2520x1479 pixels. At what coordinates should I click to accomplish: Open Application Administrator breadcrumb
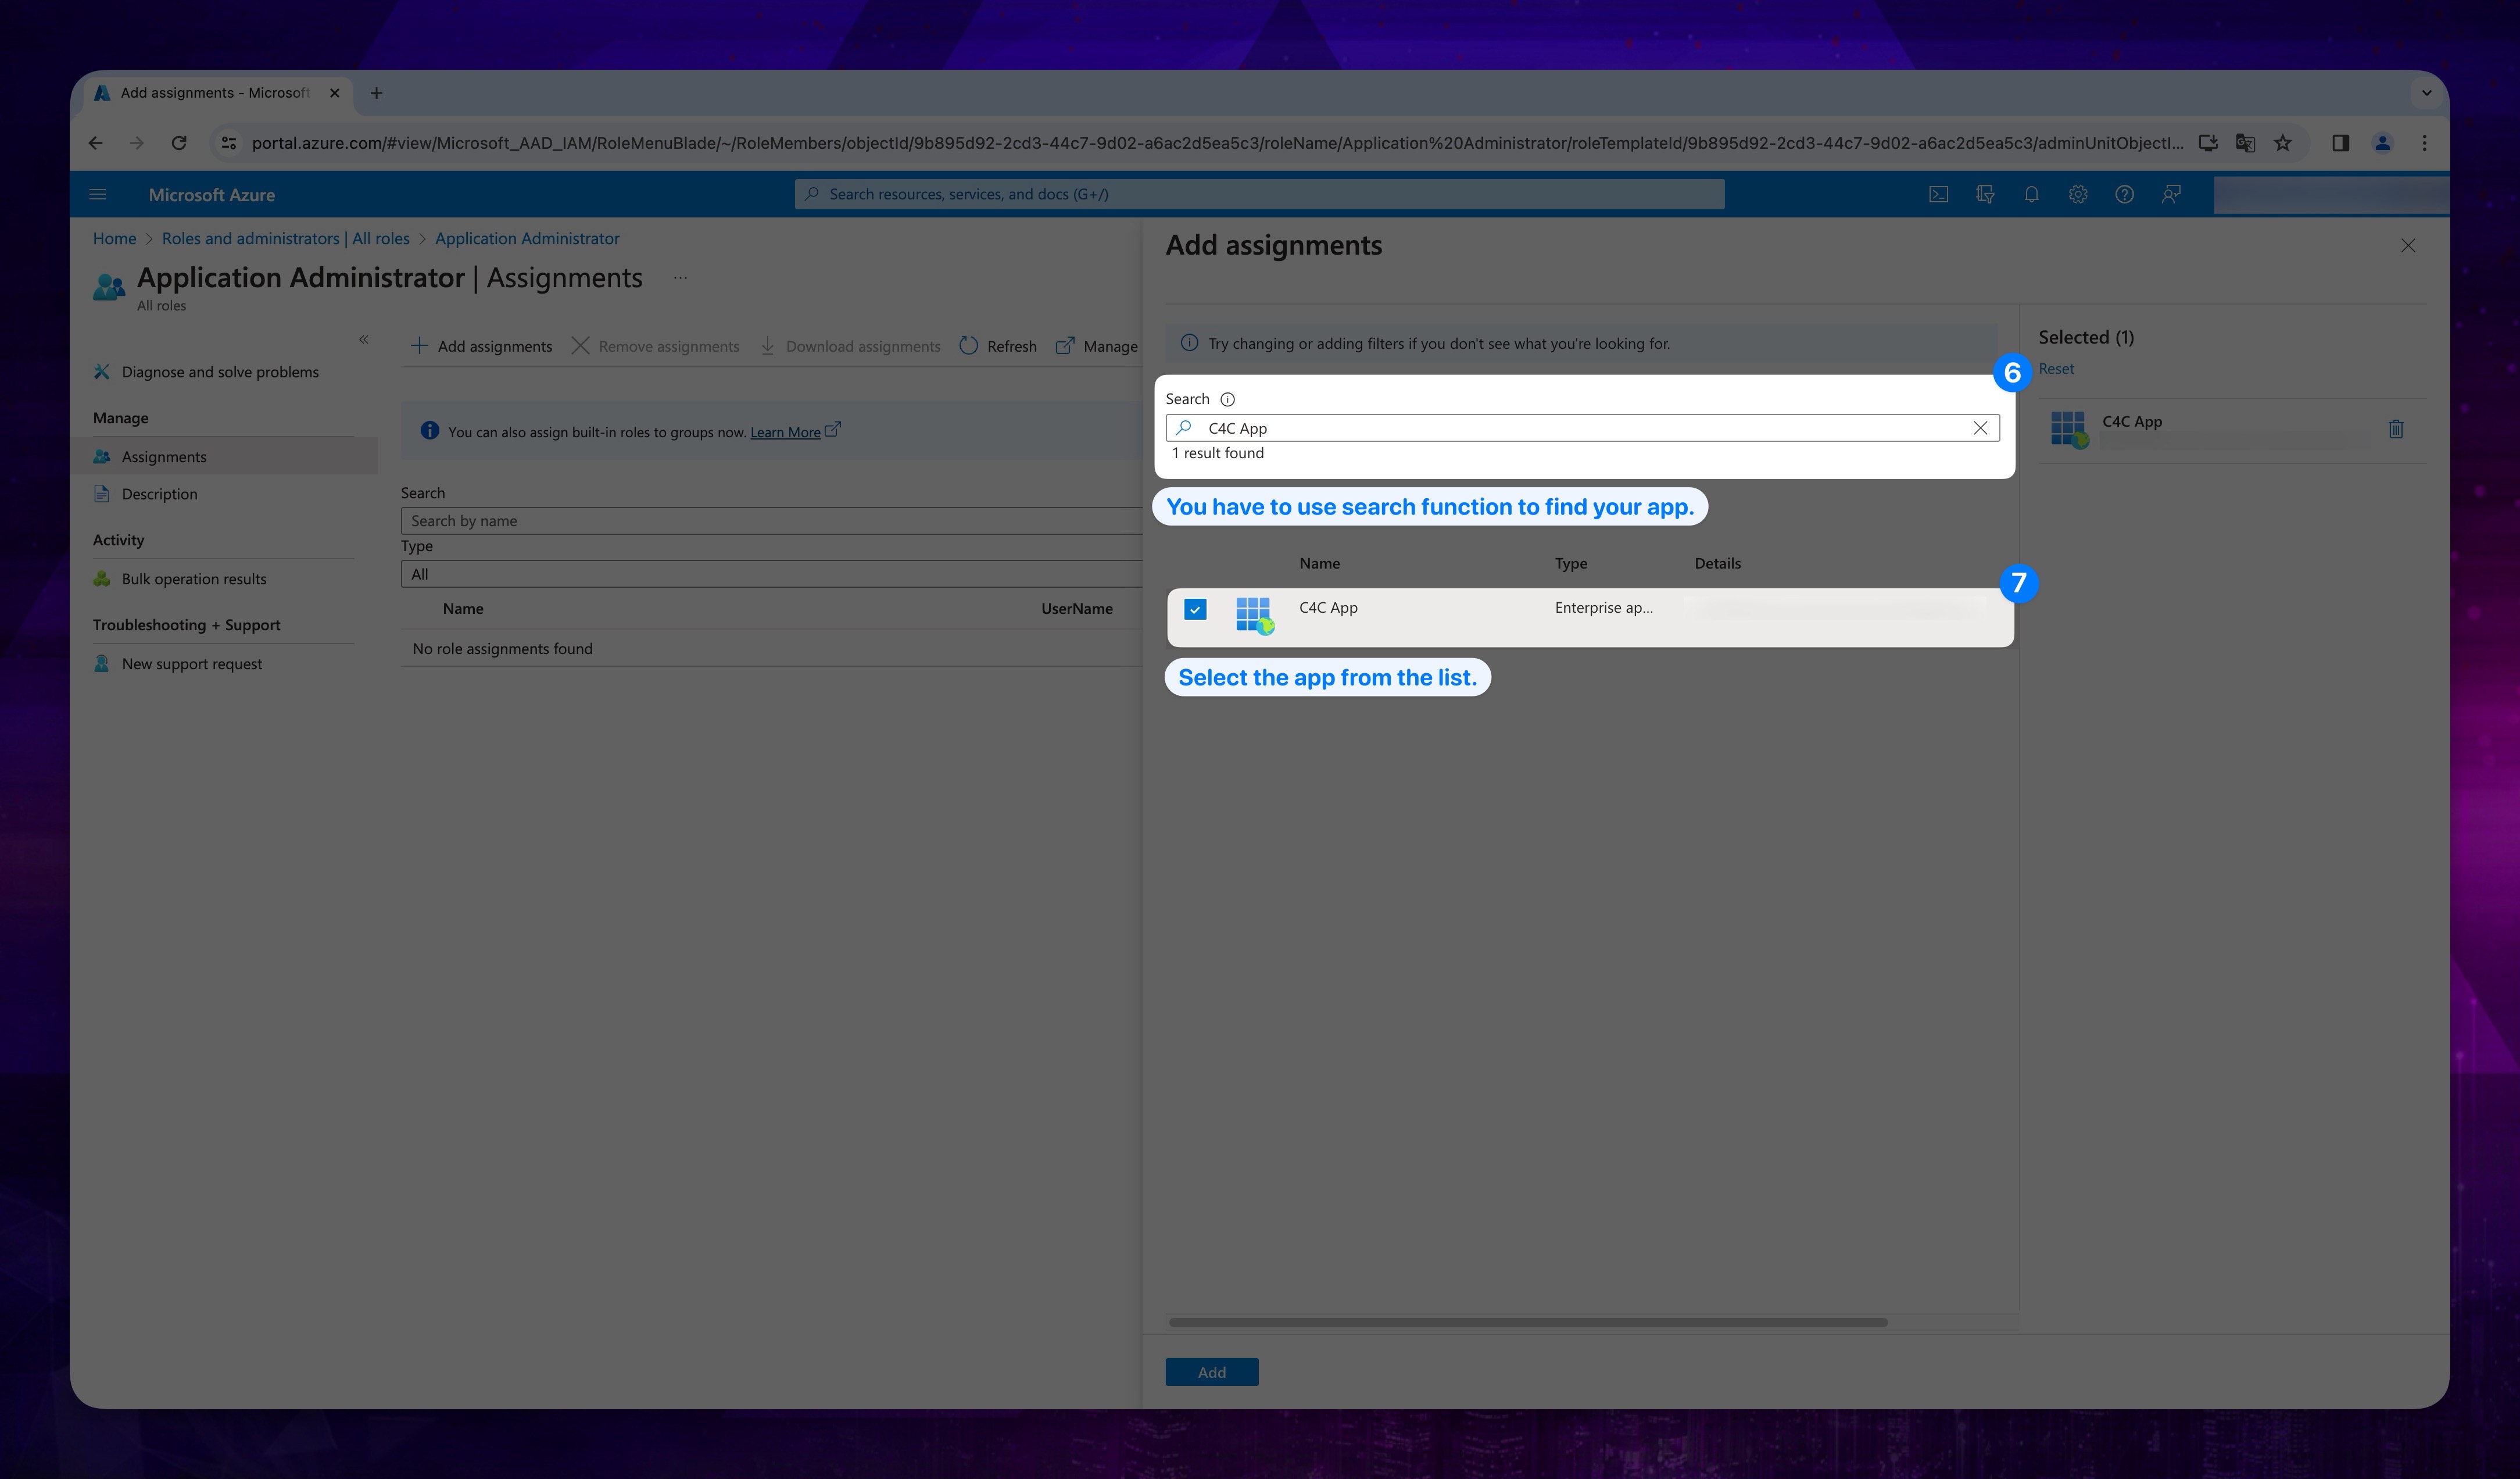point(527,238)
